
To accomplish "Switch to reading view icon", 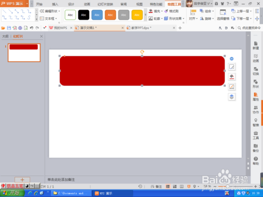I will pos(182,186).
